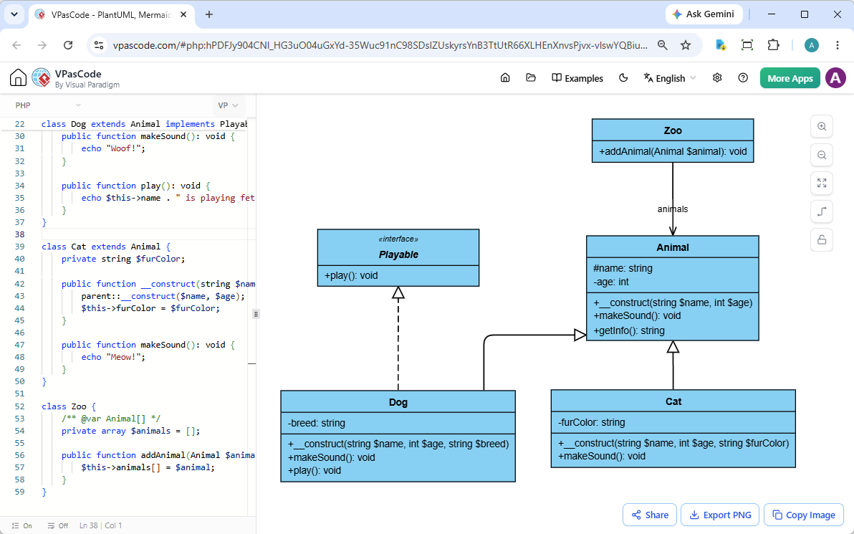This screenshot has width=854, height=534.
Task: Open the folder icon in the toolbar
Action: [531, 78]
